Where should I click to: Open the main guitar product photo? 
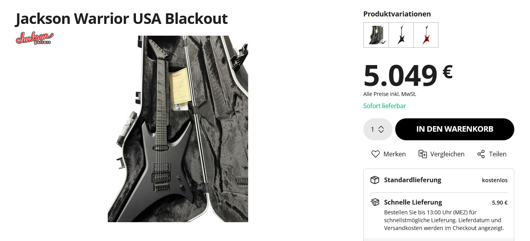pyautogui.click(x=178, y=129)
